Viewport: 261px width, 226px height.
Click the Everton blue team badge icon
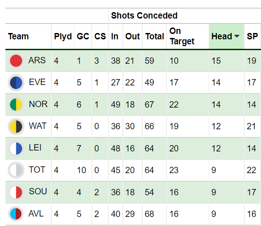[x=16, y=83]
